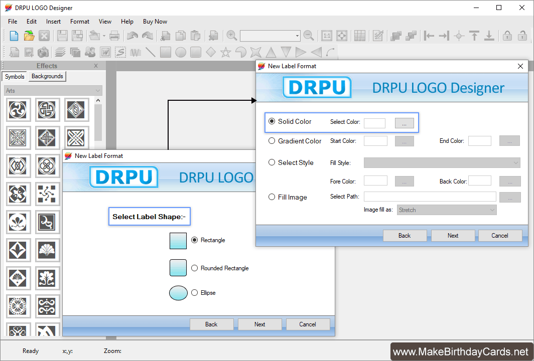
Task: Select the Solid Color radio button
Action: 272,121
